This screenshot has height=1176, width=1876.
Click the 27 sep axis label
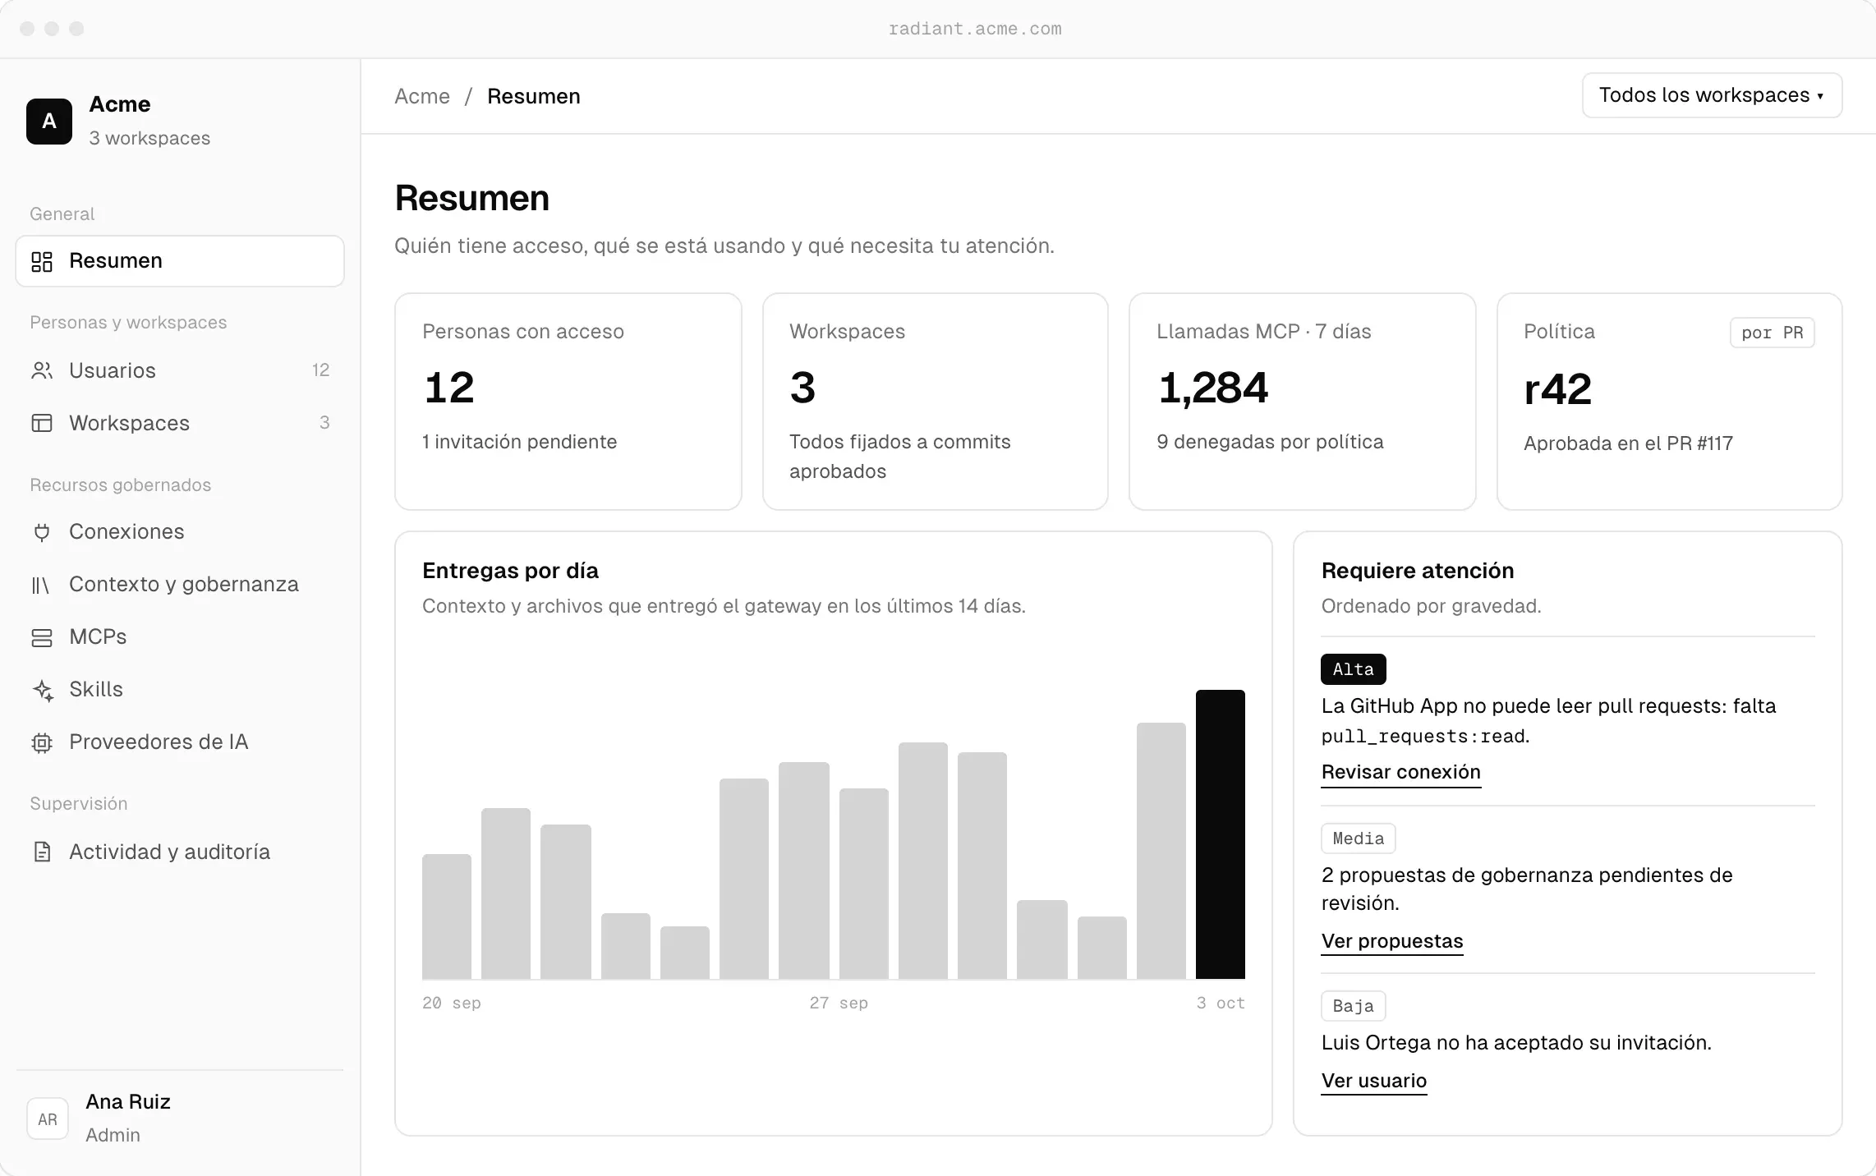[839, 1003]
